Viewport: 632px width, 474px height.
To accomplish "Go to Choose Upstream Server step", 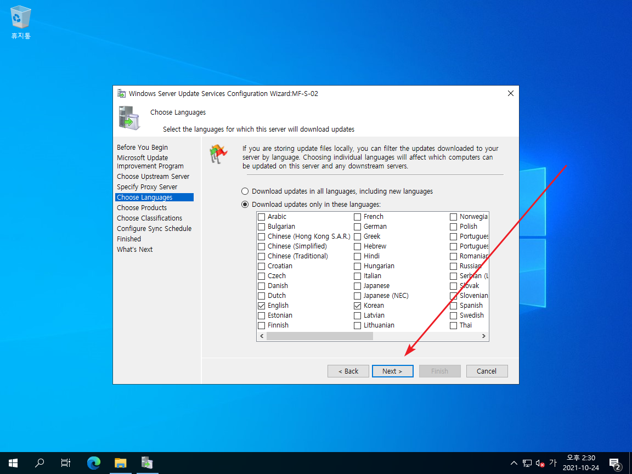I will pos(153,177).
